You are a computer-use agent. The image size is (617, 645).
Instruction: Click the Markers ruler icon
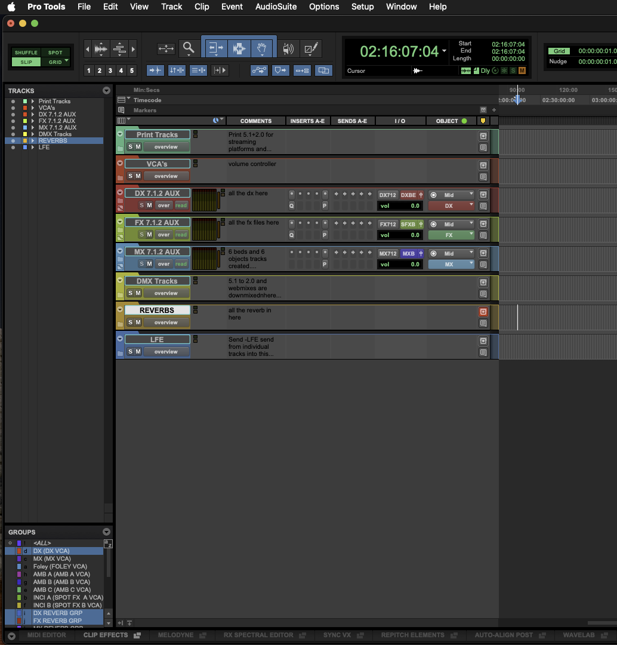point(121,110)
